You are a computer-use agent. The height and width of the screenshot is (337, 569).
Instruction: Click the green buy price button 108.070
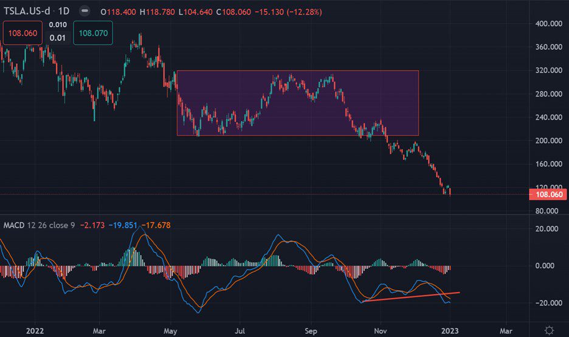point(93,33)
